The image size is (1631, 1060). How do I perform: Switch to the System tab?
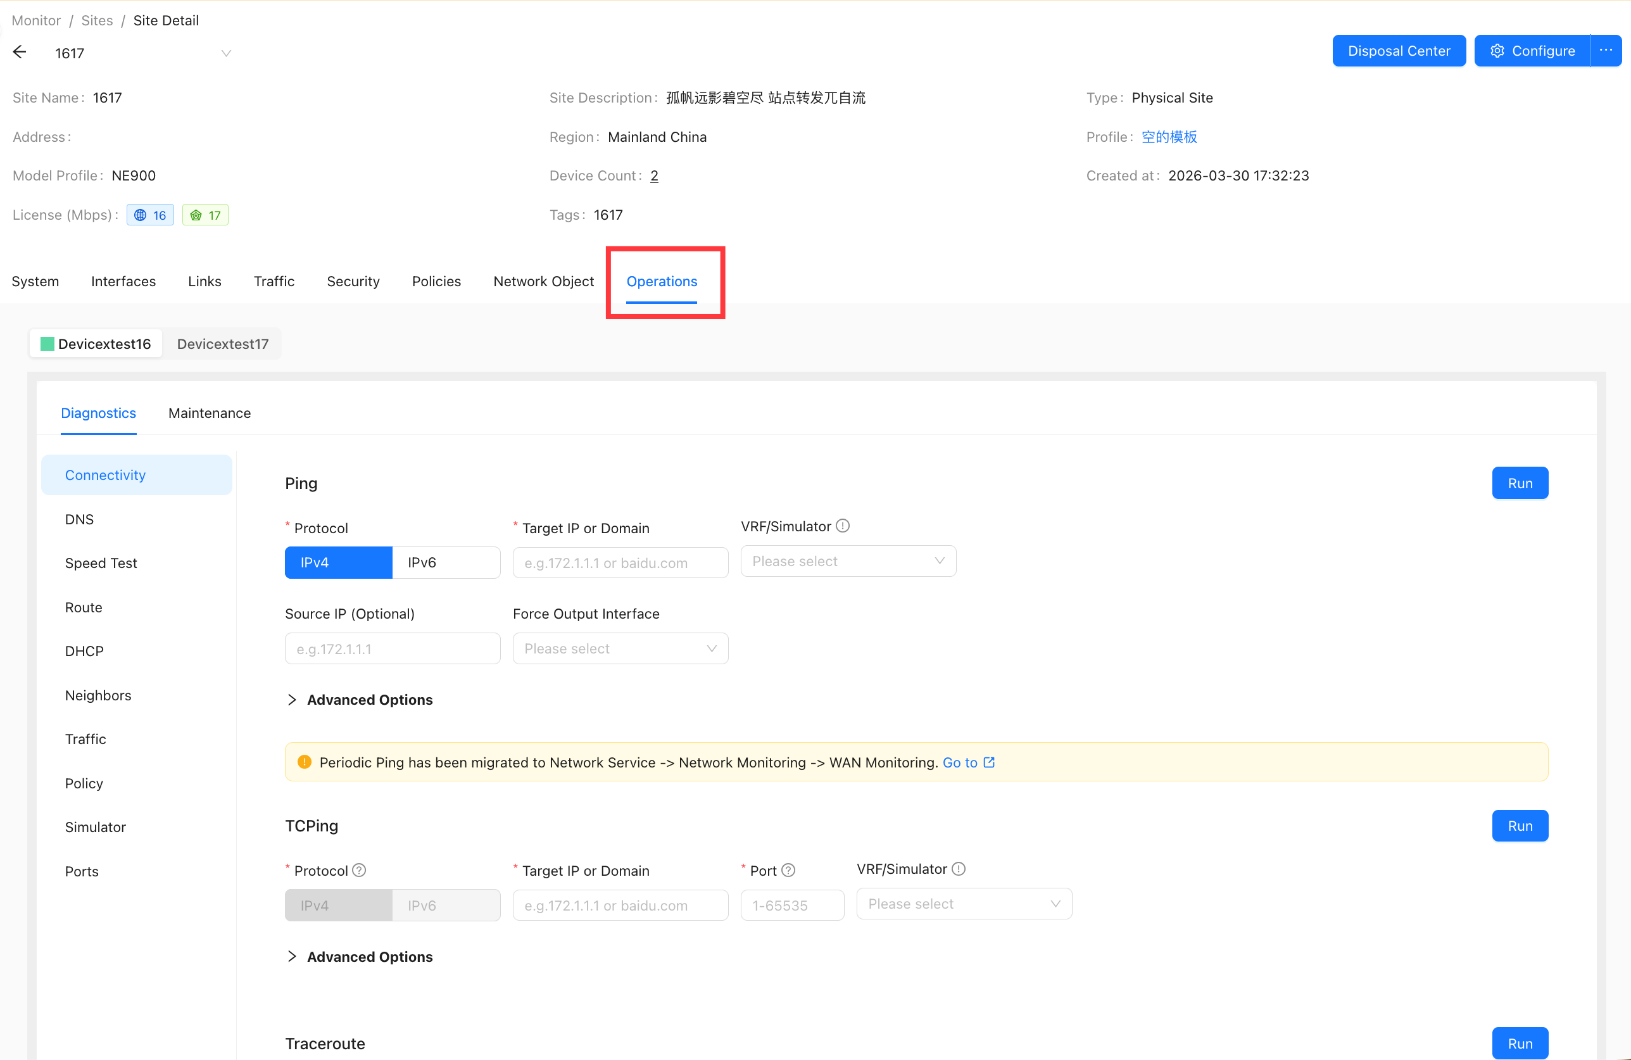point(35,282)
